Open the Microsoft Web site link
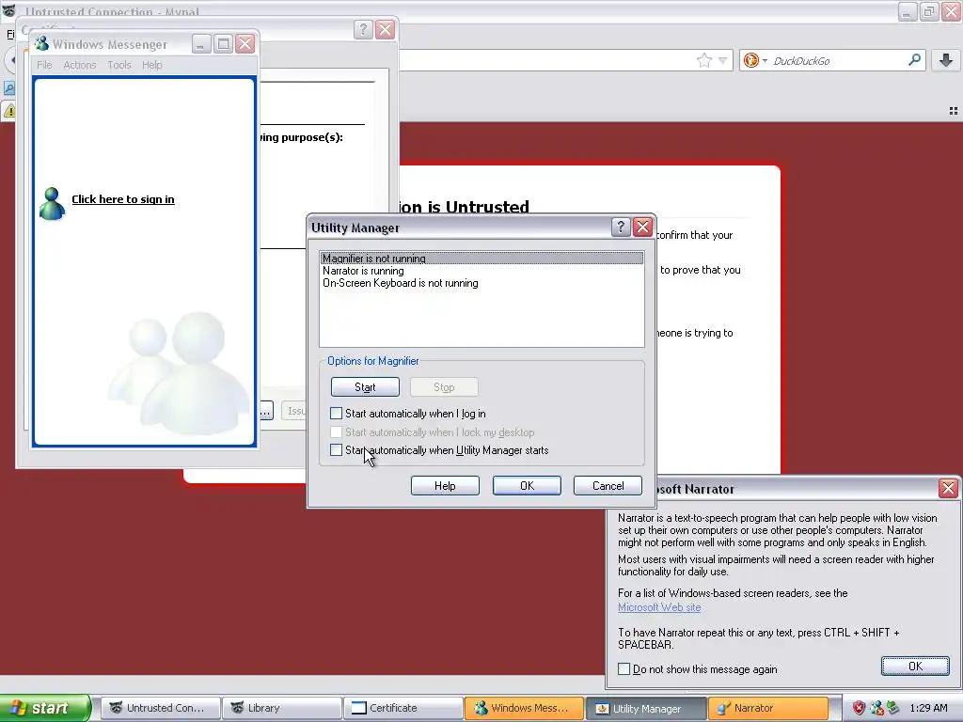 tap(659, 607)
